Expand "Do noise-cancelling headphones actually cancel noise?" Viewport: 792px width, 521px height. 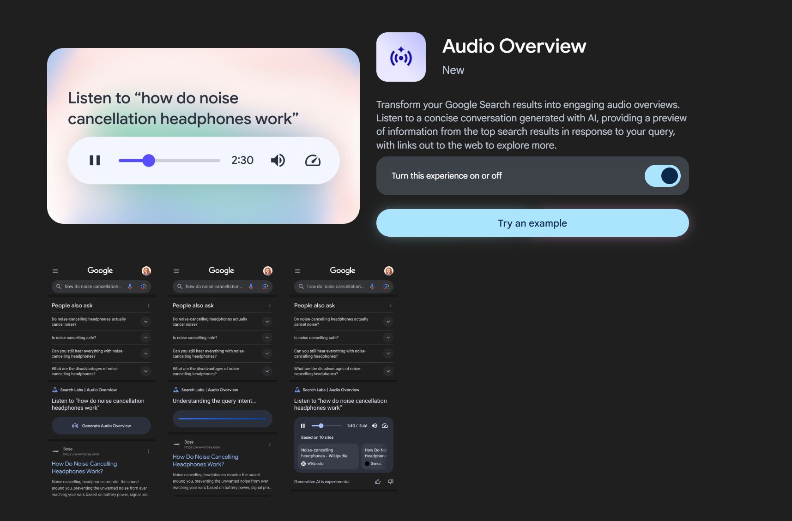tap(145, 321)
